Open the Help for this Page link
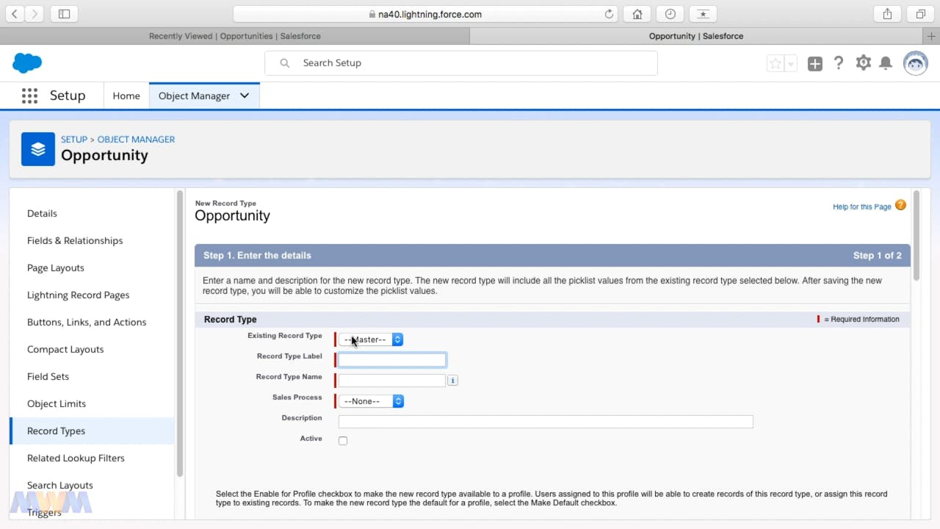Viewport: 940px width, 529px height. [861, 207]
